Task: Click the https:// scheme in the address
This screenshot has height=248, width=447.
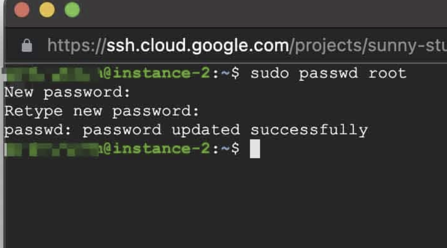Action: (x=76, y=46)
